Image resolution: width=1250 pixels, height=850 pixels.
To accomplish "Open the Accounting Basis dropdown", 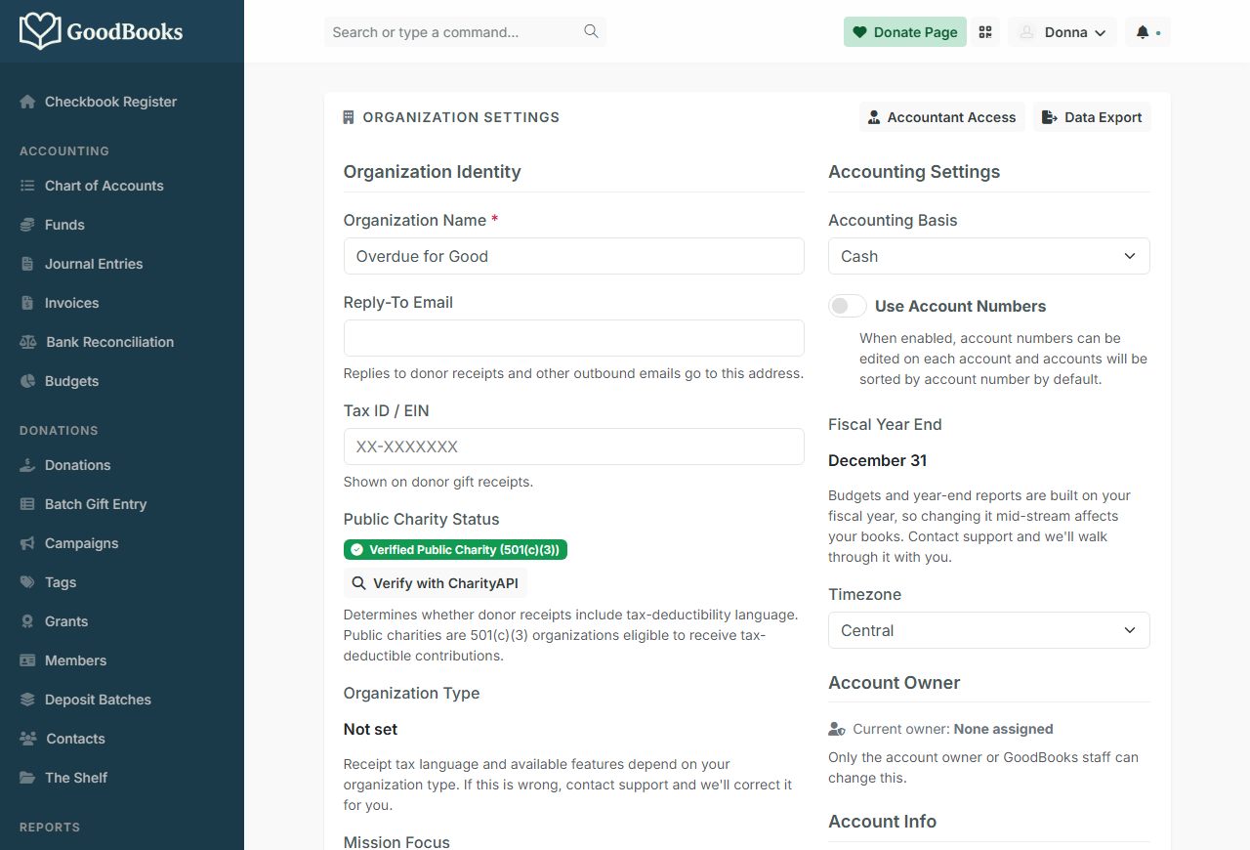I will 989,256.
